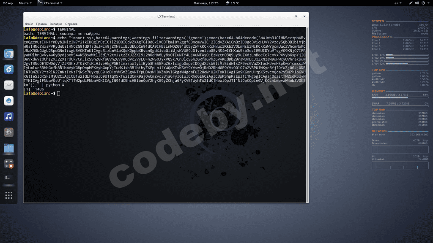Launch the calculator dock icon
The height and width of the screenshot is (243, 433).
pos(8,164)
